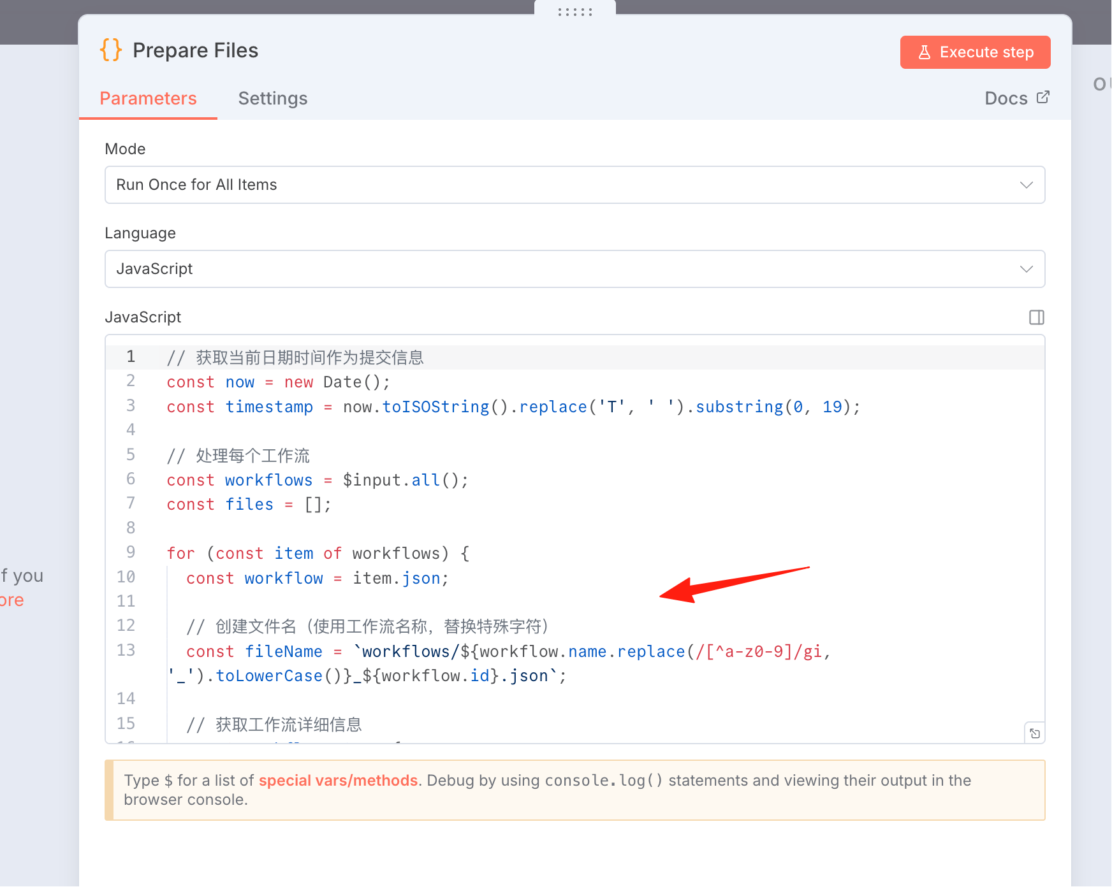1112x887 pixels.
Task: Click the flask icon in Execute step
Action: [924, 52]
